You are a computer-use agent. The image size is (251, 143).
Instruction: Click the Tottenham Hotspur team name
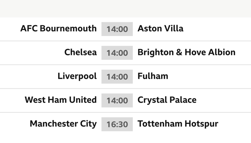[178, 124]
